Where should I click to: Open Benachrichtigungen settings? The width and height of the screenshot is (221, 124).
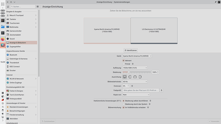pos(21,111)
